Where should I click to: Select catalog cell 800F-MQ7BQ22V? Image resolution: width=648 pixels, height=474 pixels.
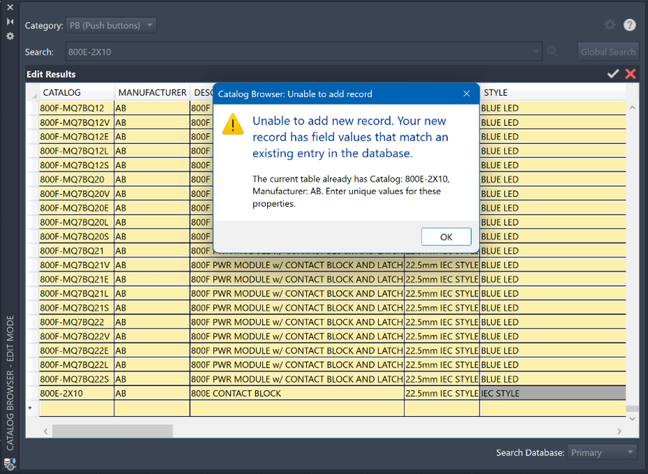77,336
